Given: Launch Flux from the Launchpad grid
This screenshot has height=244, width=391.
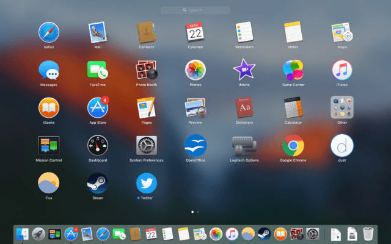Looking at the screenshot, I should point(49,183).
